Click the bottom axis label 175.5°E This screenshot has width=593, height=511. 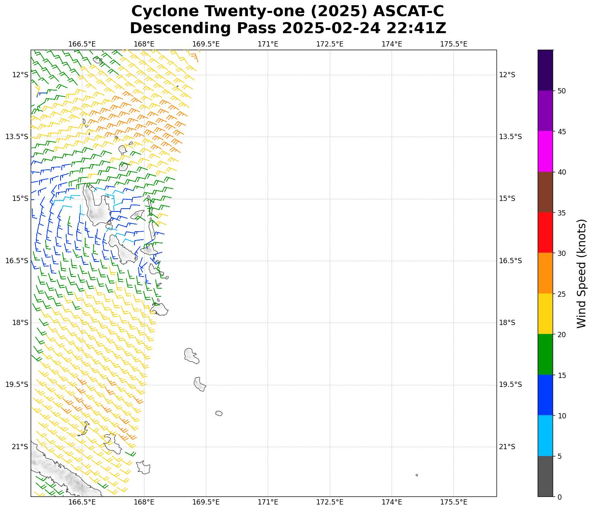tap(453, 502)
